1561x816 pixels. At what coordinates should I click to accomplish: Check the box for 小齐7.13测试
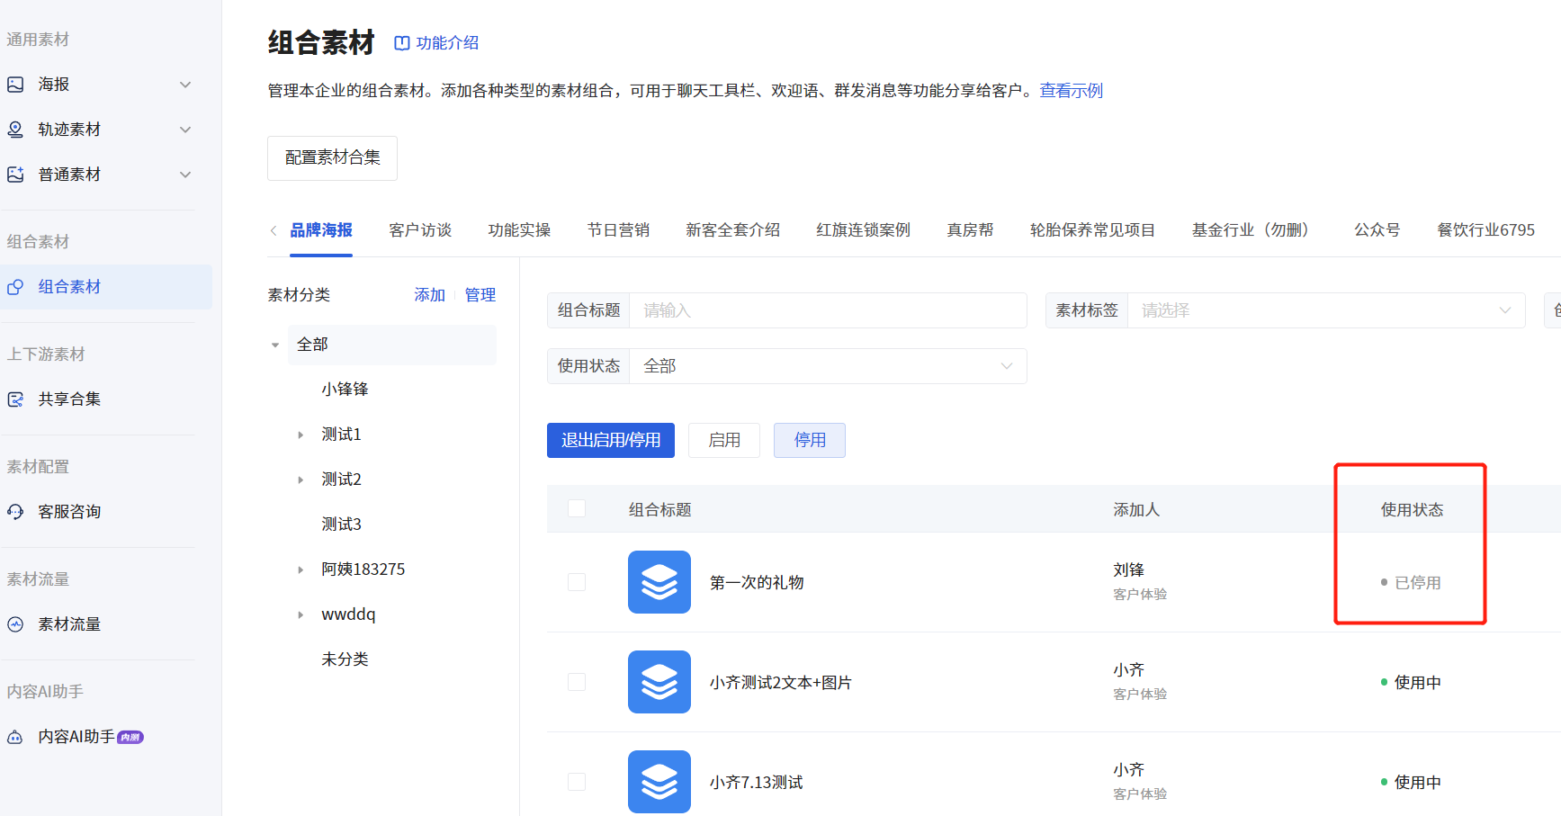point(577,782)
